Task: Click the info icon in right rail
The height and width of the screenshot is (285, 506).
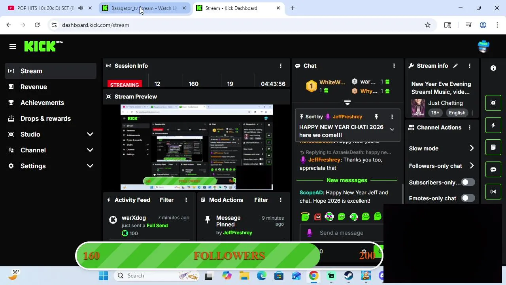Action: click(493, 68)
